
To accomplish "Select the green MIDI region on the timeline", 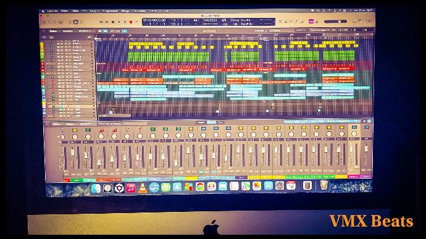I will coord(169,57).
